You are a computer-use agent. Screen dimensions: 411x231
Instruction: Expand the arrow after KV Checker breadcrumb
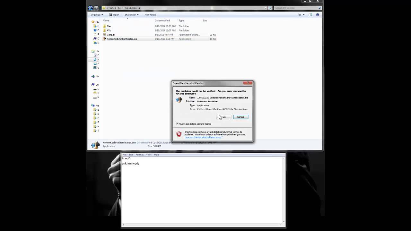139,8
